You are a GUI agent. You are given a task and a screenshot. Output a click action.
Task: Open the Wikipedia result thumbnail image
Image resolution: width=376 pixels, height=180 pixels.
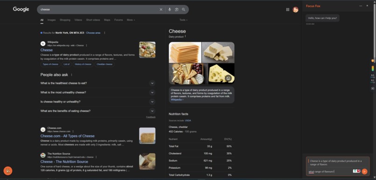(147, 50)
